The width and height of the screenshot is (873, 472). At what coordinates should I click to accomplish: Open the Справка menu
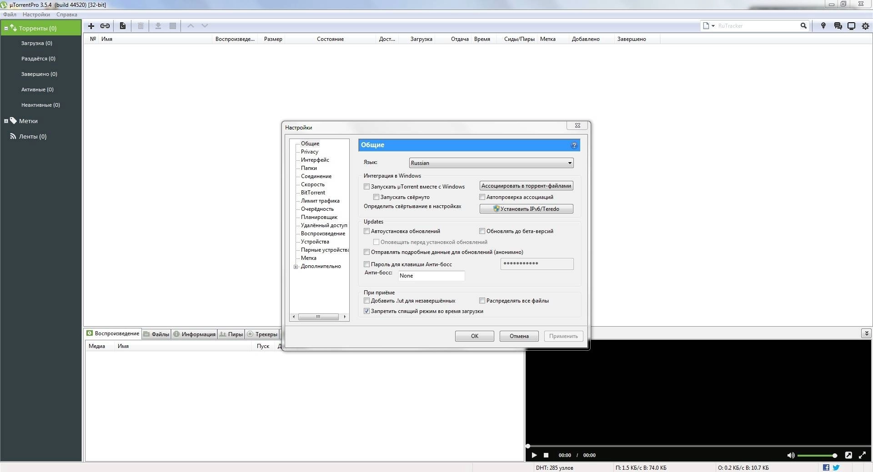[67, 15]
